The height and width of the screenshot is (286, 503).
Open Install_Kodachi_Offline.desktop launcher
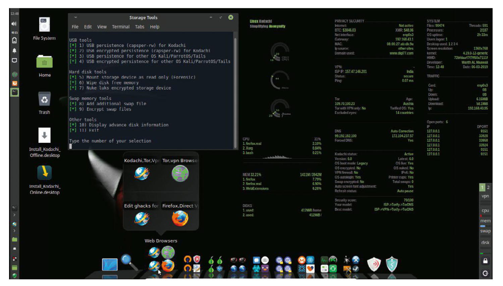44,135
